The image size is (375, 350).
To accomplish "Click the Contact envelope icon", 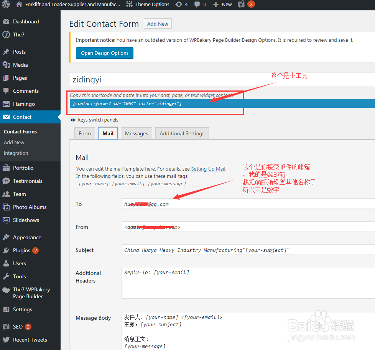I will [6, 117].
